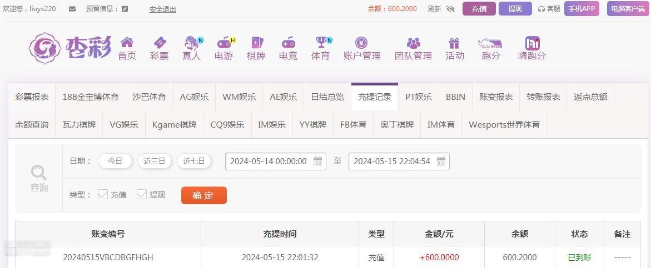Toggle the 充值 type checkbox
Image resolution: width=651 pixels, height=268 pixels.
pyautogui.click(x=102, y=194)
